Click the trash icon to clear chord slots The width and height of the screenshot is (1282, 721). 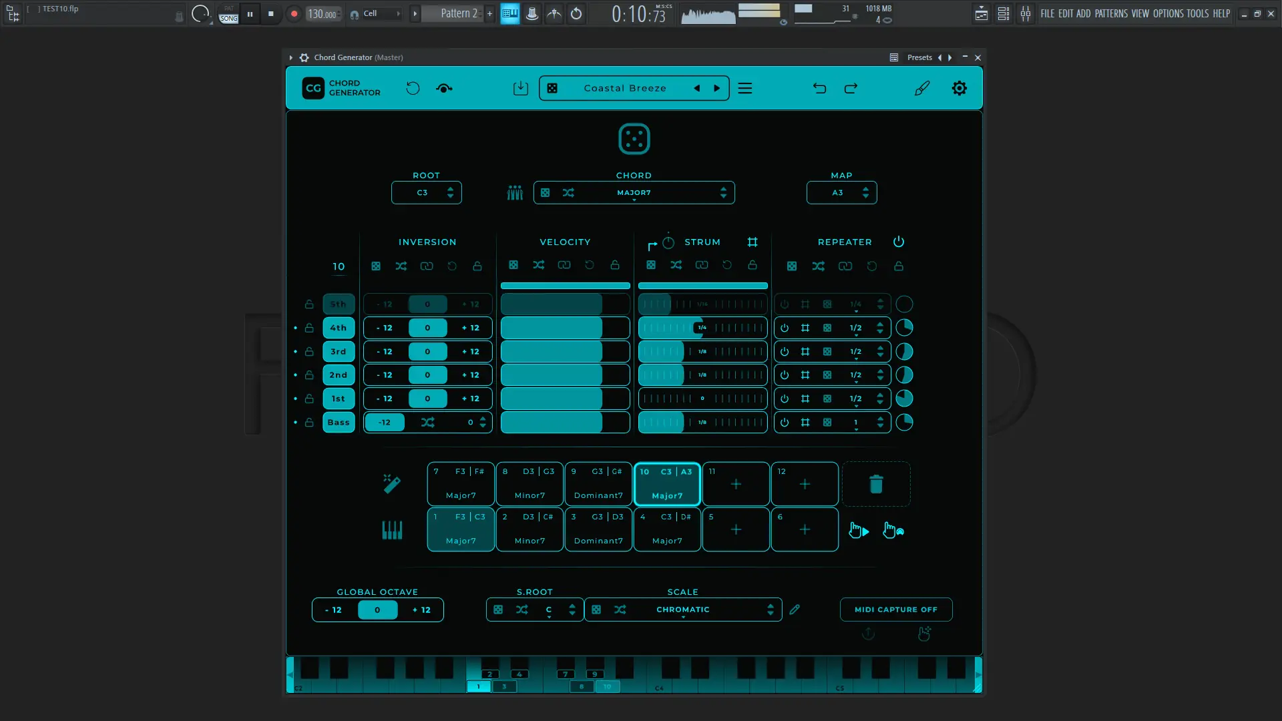click(875, 484)
